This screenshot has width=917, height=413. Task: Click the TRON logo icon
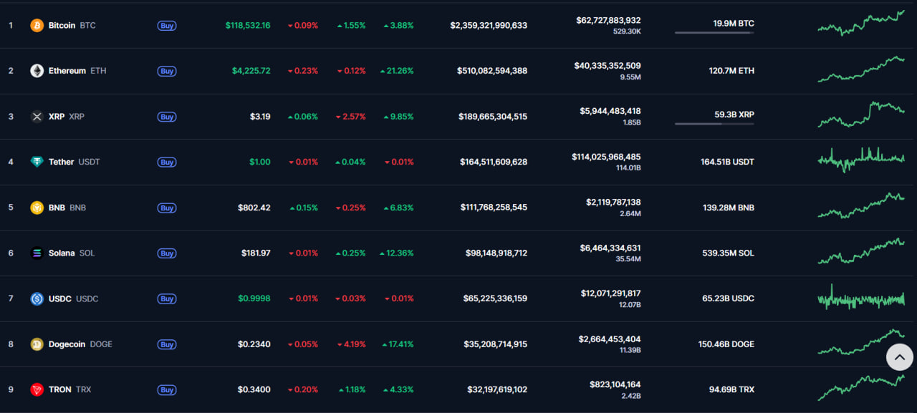(x=37, y=389)
